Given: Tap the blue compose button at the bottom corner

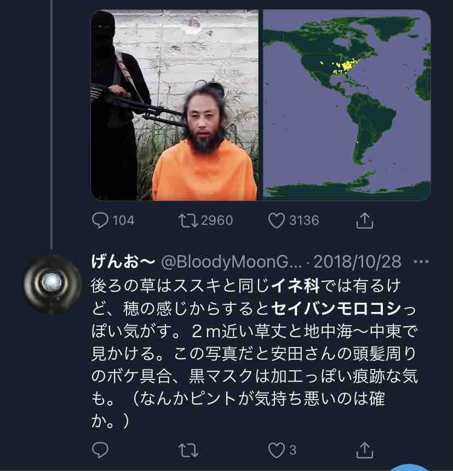Looking at the screenshot, I should tap(411, 468).
